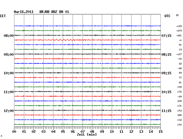
Task: Select the DC value "-279"
Action: pyautogui.click(x=179, y=31)
